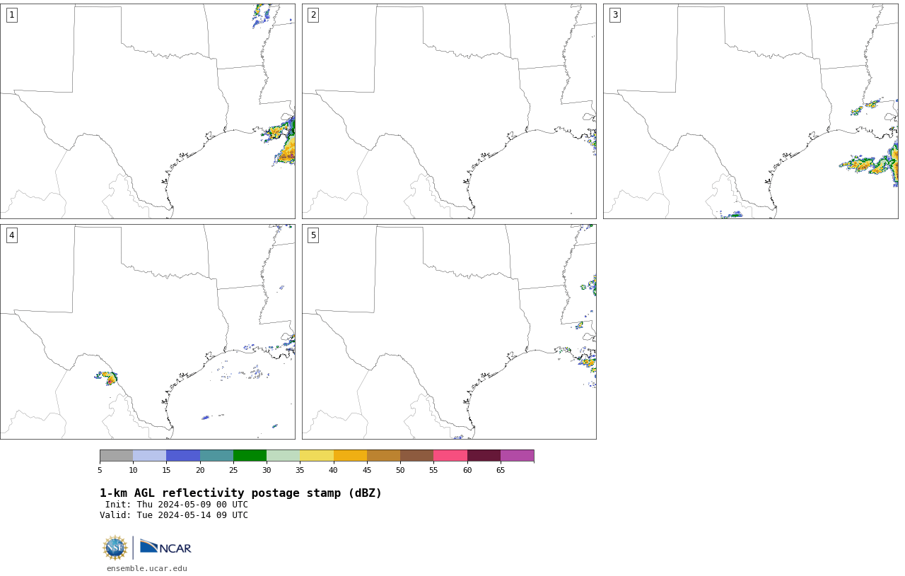This screenshot has width=905, height=576.
Task: Click the maroon 60-65 dBZ swatch
Action: [x=484, y=456]
